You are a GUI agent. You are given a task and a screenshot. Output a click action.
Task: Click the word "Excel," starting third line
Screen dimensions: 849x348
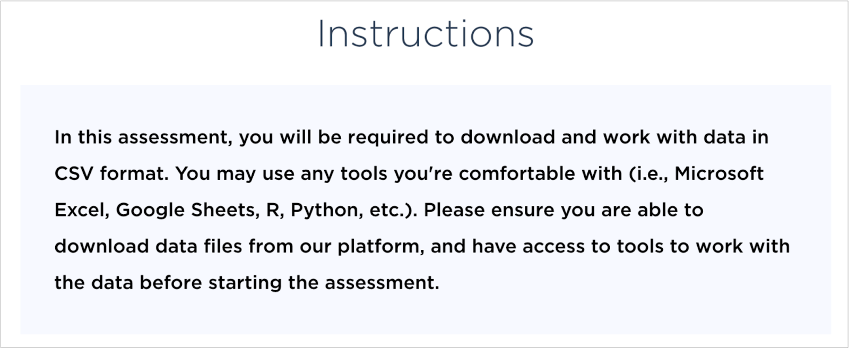82,210
